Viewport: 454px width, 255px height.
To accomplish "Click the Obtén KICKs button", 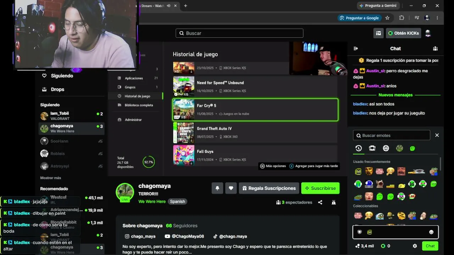I will click(x=404, y=33).
